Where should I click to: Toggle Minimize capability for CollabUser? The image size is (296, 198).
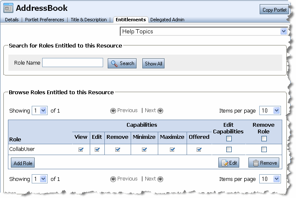point(144,150)
